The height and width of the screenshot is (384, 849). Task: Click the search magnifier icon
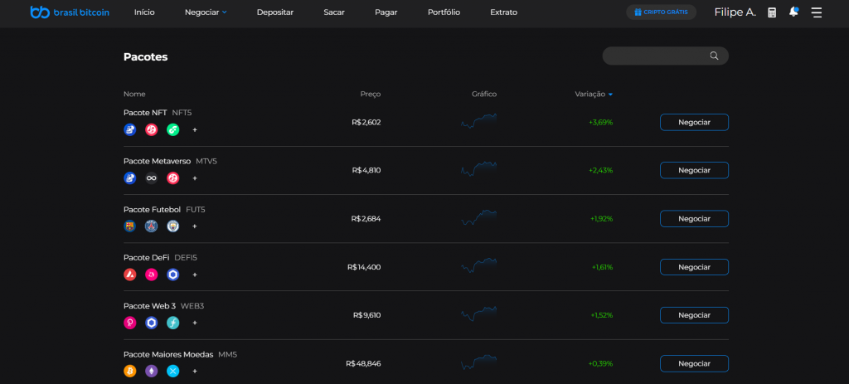tap(714, 56)
